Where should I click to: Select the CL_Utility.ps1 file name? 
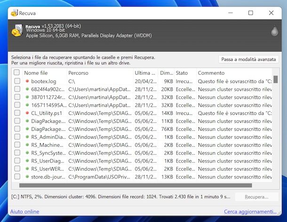click(47, 113)
